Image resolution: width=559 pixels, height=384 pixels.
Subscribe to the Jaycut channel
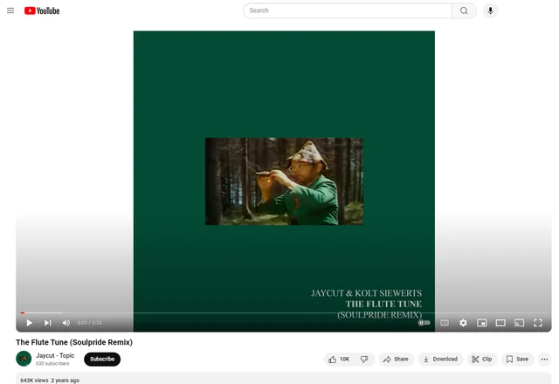[102, 359]
